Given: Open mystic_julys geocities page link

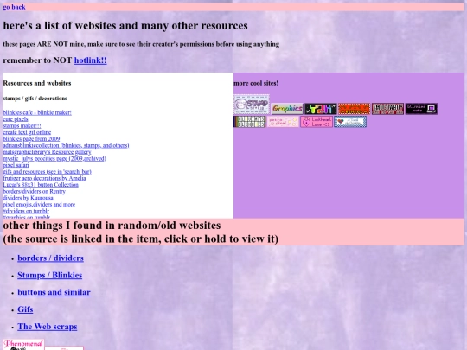Looking at the screenshot, I should 54,158.
